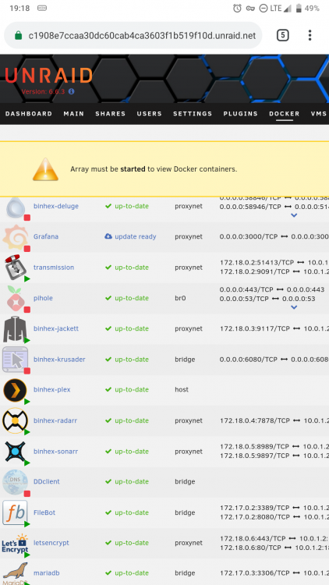The height and width of the screenshot is (585, 329).
Task: Open the DDclient container link
Action: click(x=47, y=482)
